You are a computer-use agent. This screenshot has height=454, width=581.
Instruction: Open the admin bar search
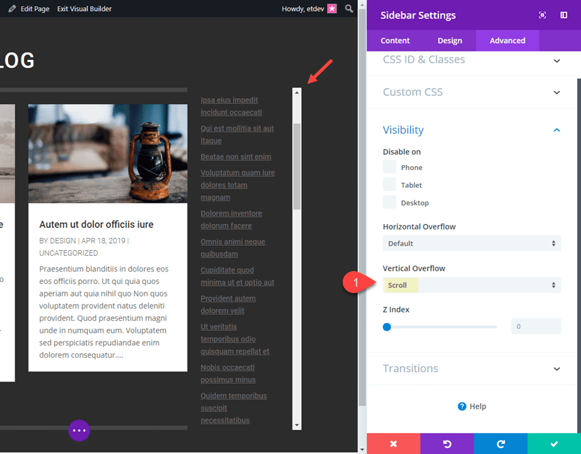pos(349,9)
